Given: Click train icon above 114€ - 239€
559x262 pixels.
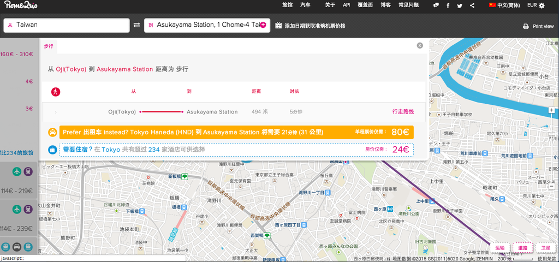Looking at the screenshot, I should pos(28,209).
